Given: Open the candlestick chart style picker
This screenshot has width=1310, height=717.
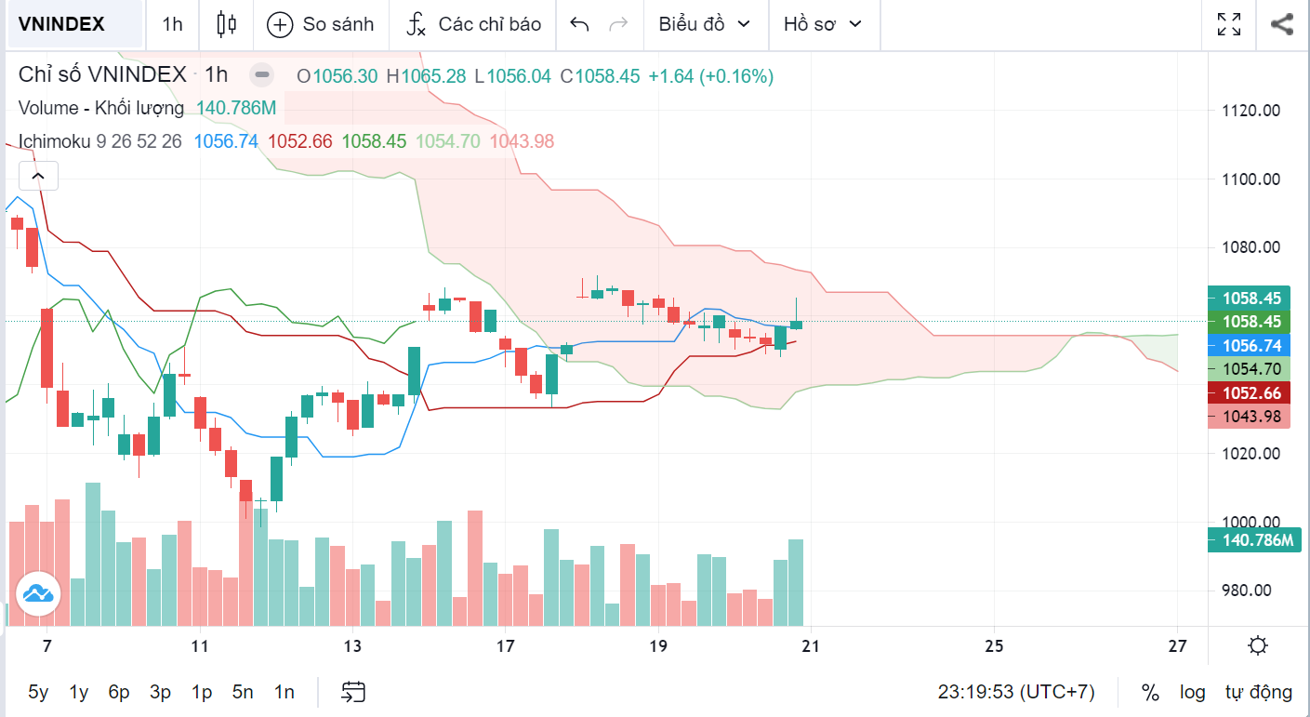Looking at the screenshot, I should pyautogui.click(x=226, y=24).
